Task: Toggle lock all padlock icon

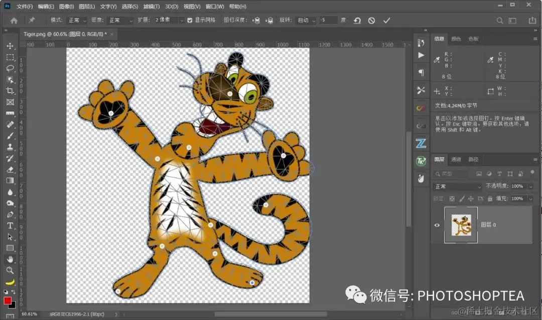Action: (490, 199)
